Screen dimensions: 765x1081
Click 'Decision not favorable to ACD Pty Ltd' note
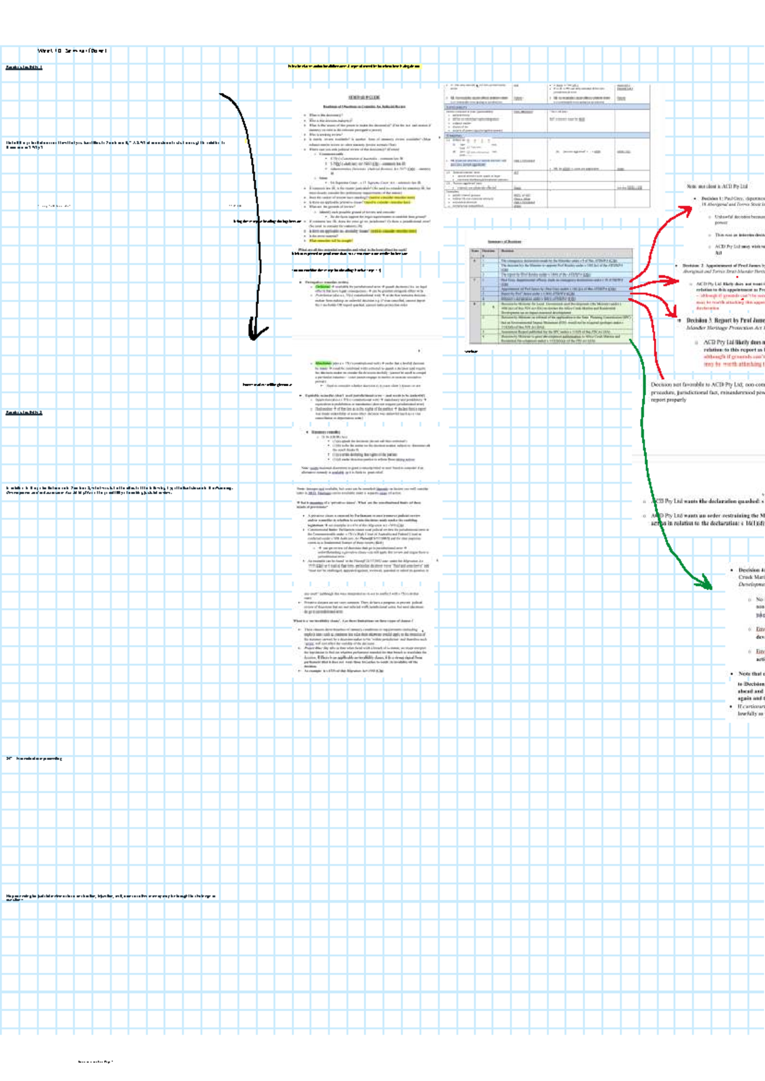[x=708, y=385]
